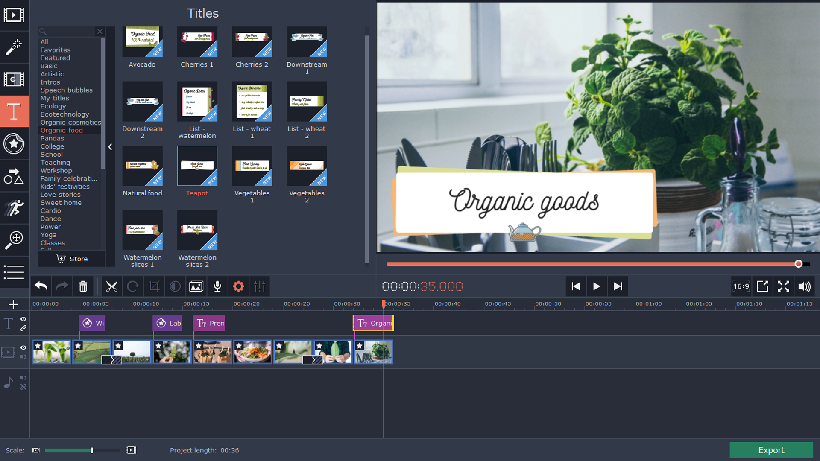
Task: Click the Split scissors tool
Action: point(111,286)
